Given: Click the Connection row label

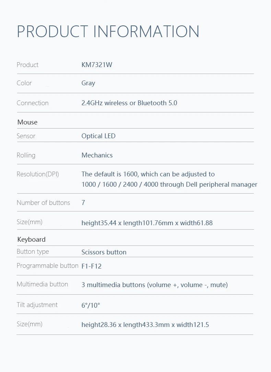Looking at the screenshot, I should coord(33,103).
